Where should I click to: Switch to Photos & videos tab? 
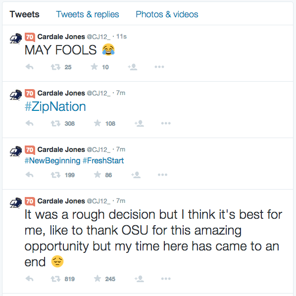(x=167, y=14)
